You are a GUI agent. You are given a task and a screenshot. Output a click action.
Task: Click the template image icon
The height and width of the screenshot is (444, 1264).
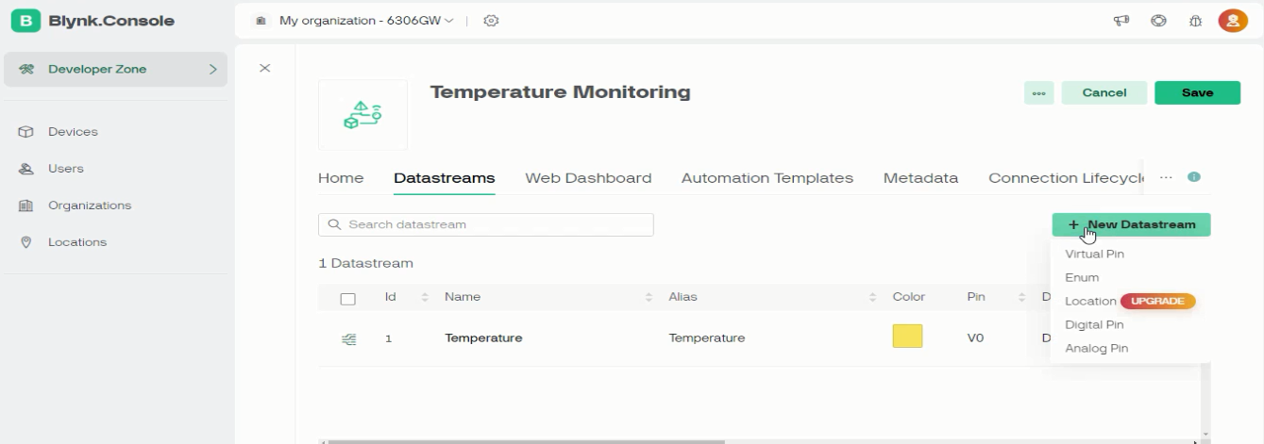362,115
